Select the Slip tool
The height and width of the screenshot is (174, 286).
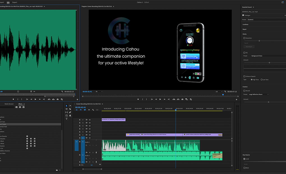pyautogui.click(x=66, y=112)
